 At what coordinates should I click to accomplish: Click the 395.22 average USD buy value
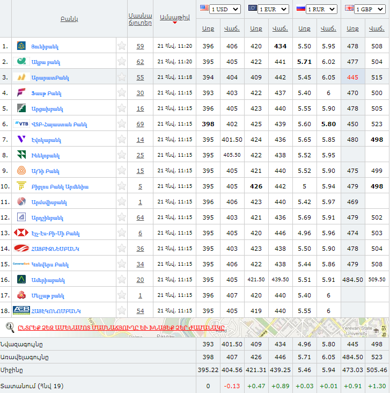pos(208,370)
